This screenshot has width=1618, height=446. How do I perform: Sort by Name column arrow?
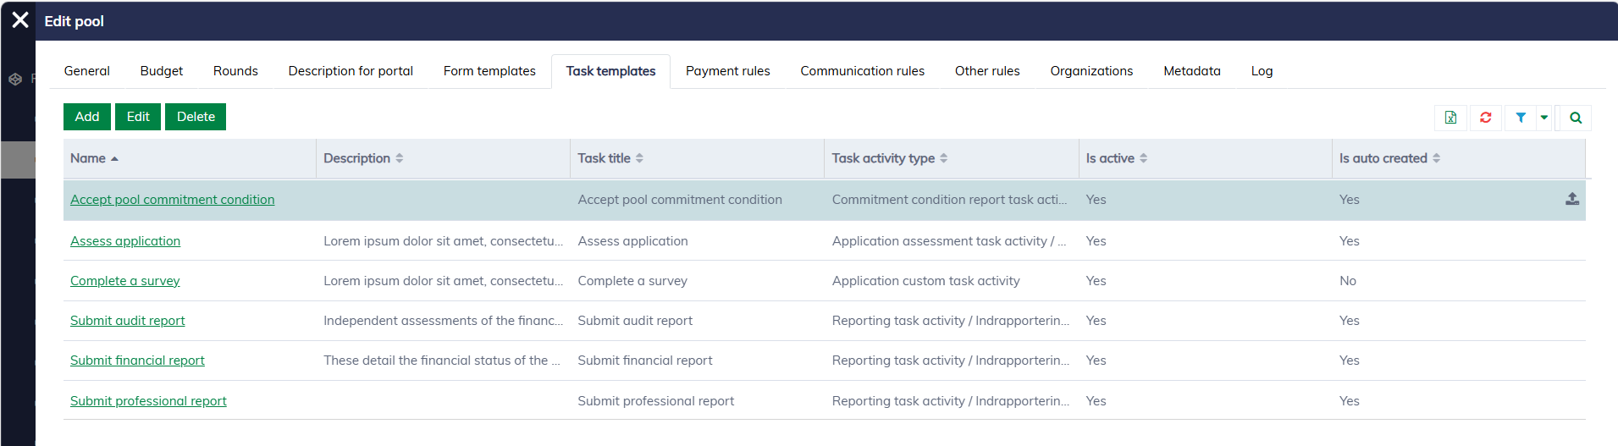[114, 158]
